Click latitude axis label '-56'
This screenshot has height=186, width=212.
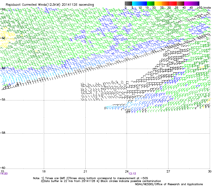point(3,100)
